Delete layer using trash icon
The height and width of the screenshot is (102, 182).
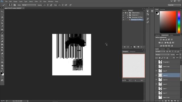(178, 101)
